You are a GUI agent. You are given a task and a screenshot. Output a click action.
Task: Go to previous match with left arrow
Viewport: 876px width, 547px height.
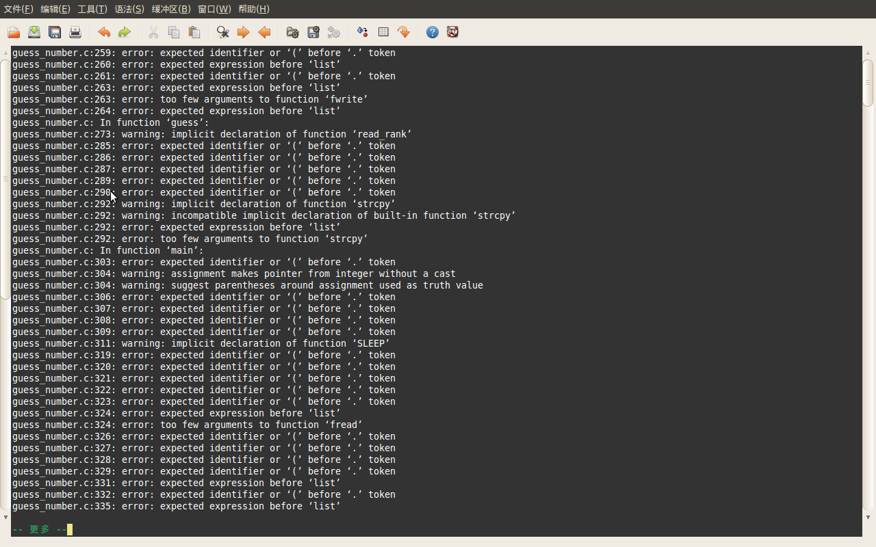tap(264, 32)
